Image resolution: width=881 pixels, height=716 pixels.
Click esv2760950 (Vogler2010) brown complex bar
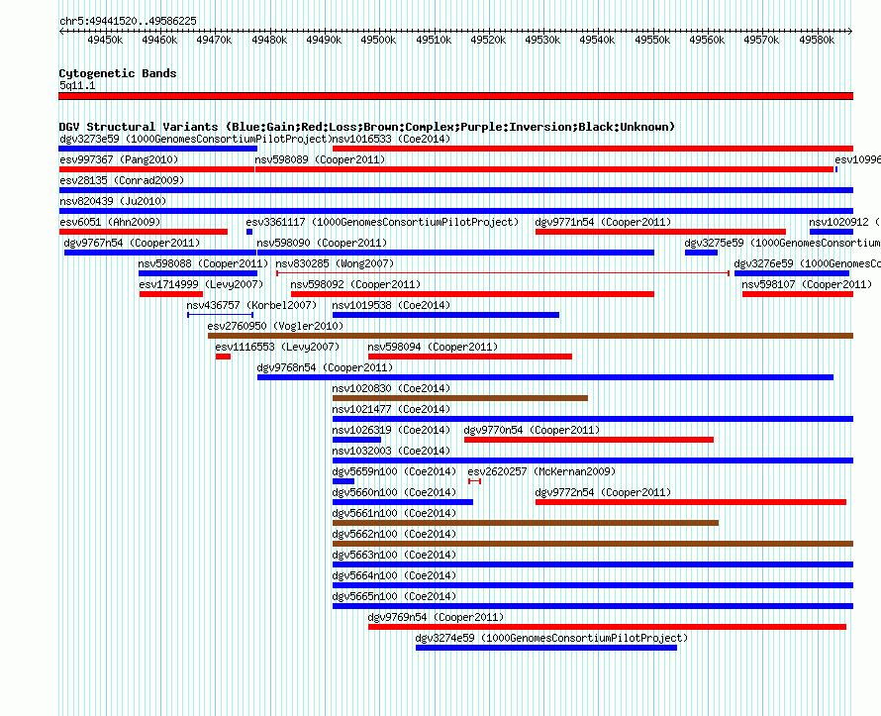tap(531, 336)
